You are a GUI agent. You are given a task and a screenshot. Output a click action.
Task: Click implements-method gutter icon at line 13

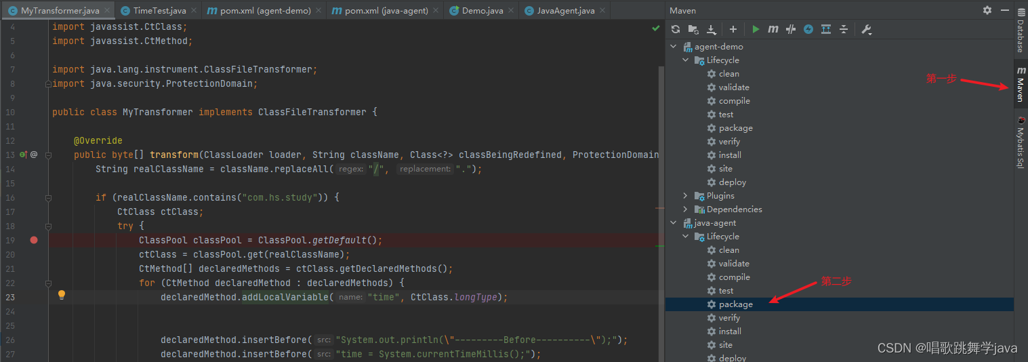22,155
